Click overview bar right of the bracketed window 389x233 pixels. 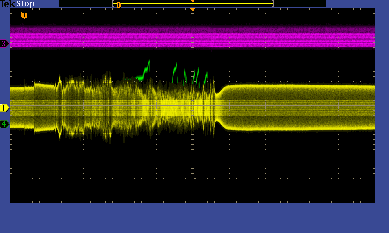[299, 4]
